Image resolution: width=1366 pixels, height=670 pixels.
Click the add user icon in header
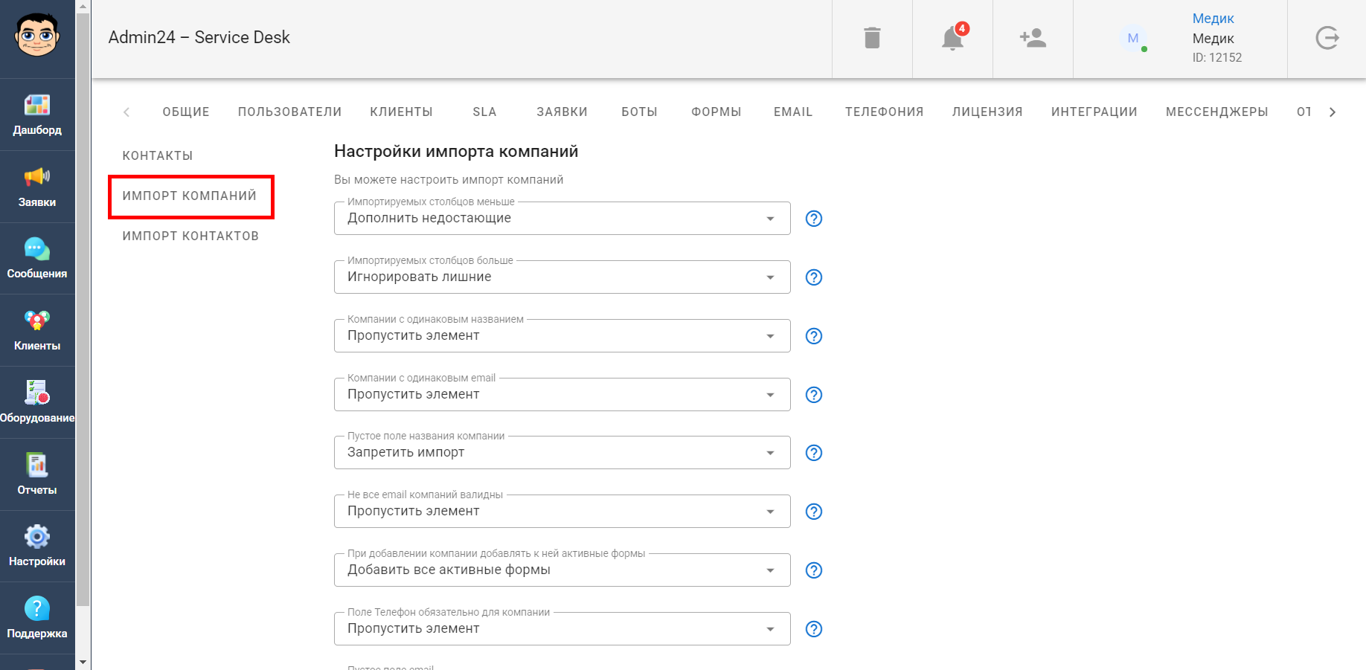[1033, 38]
